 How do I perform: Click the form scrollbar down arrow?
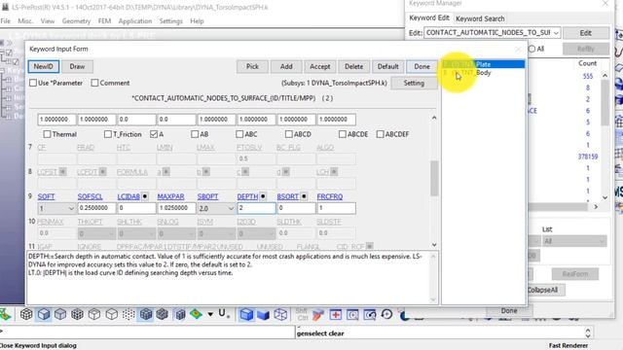[x=434, y=245]
